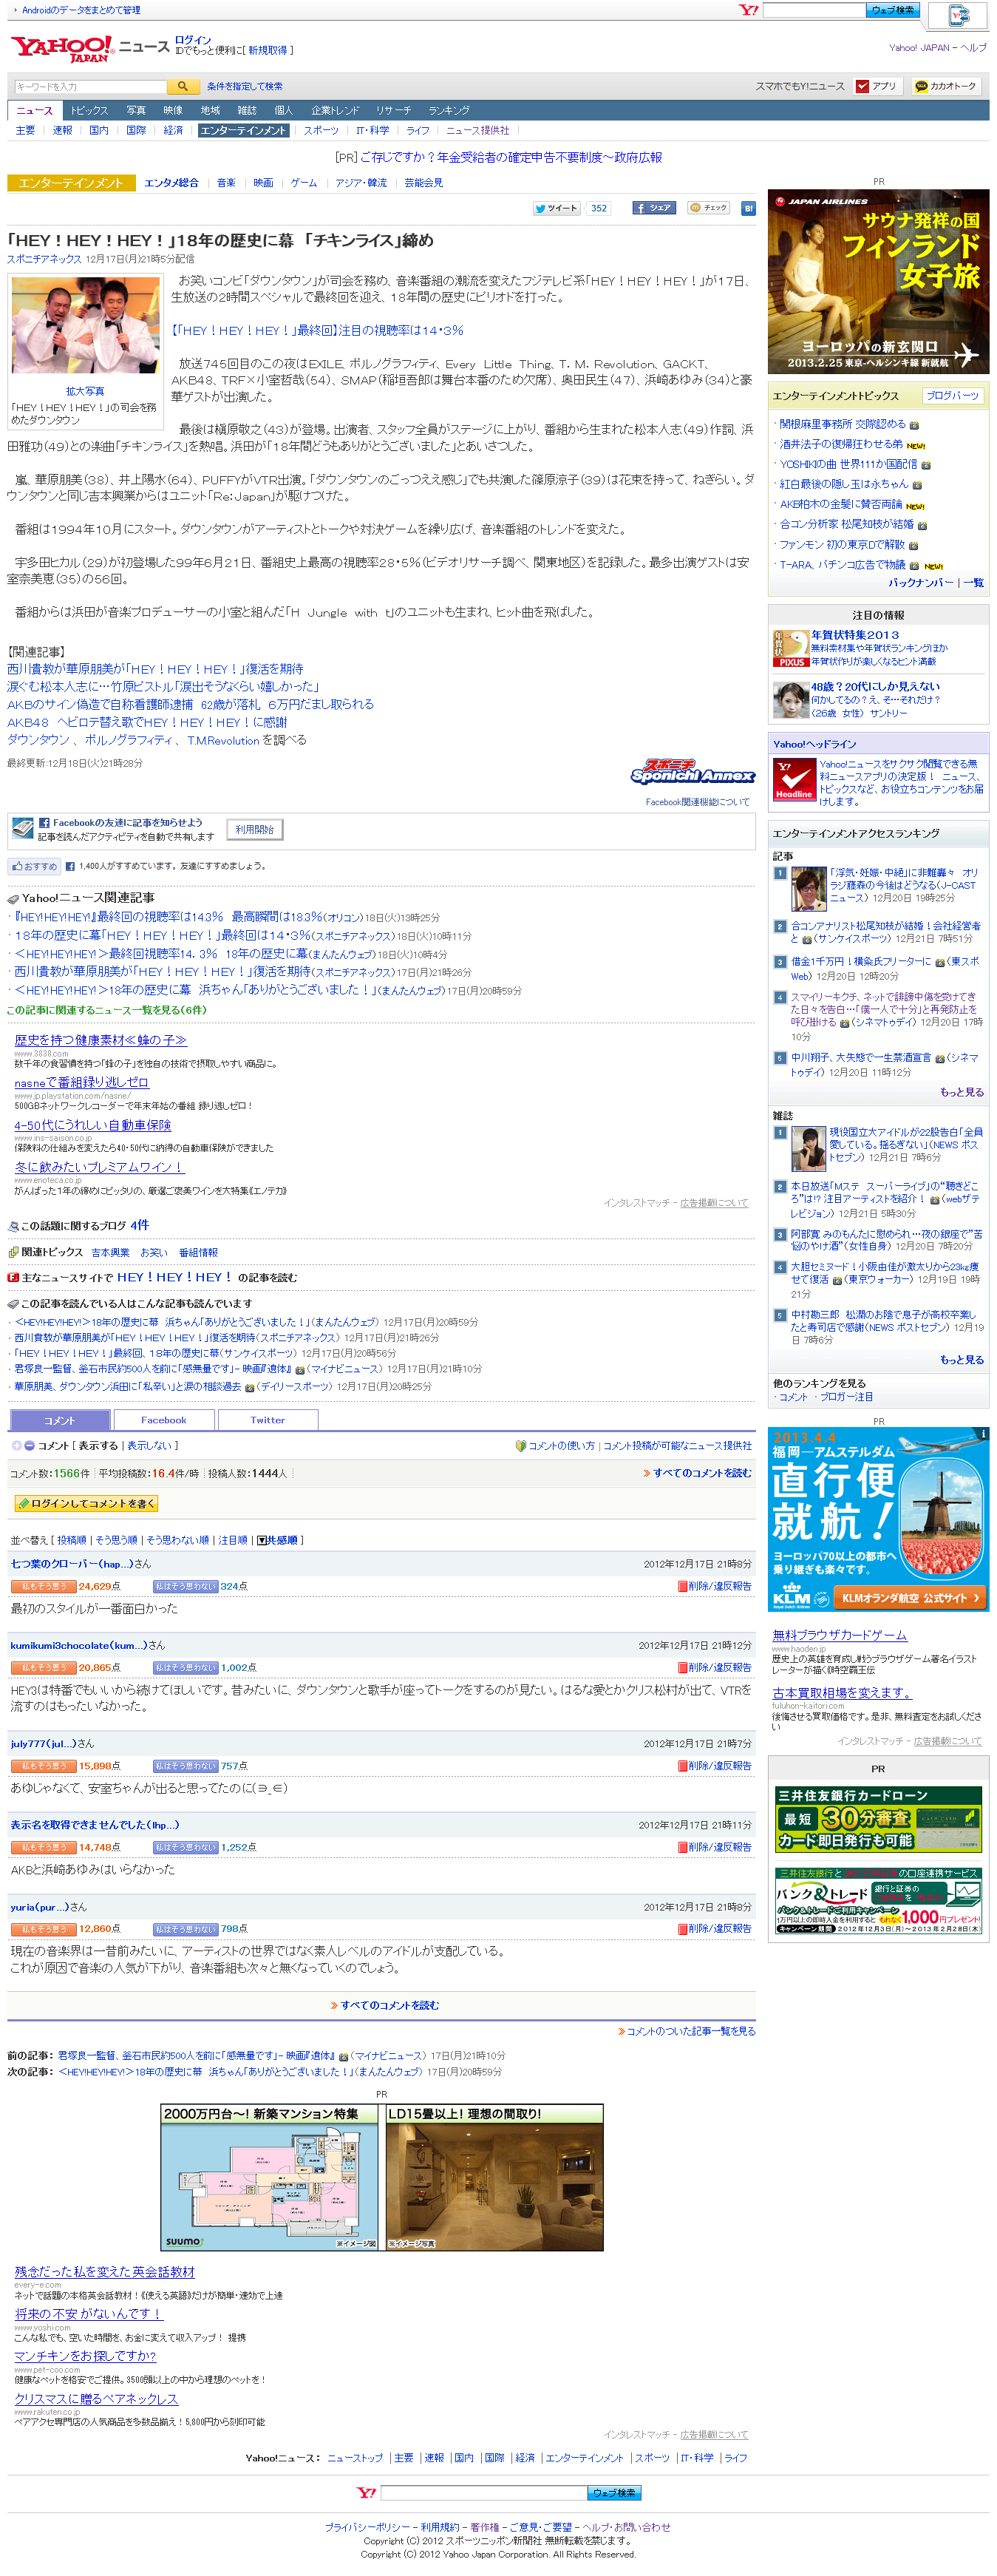Click the Sponichi Annex logo

pyautogui.click(x=693, y=771)
